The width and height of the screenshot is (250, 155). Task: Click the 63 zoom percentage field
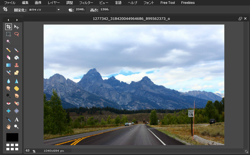pyautogui.click(x=27, y=150)
